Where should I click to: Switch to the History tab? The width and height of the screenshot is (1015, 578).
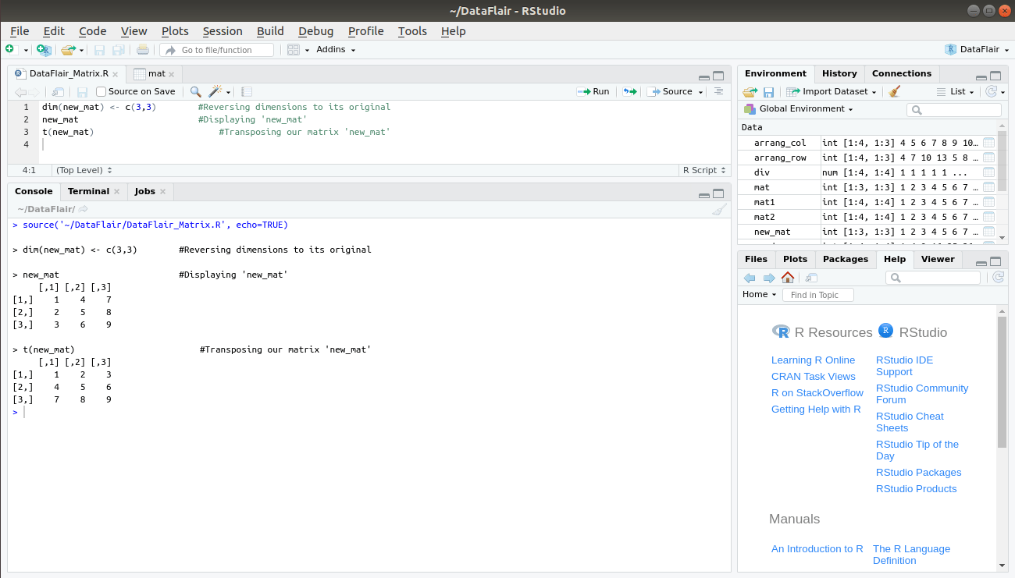[x=839, y=73]
